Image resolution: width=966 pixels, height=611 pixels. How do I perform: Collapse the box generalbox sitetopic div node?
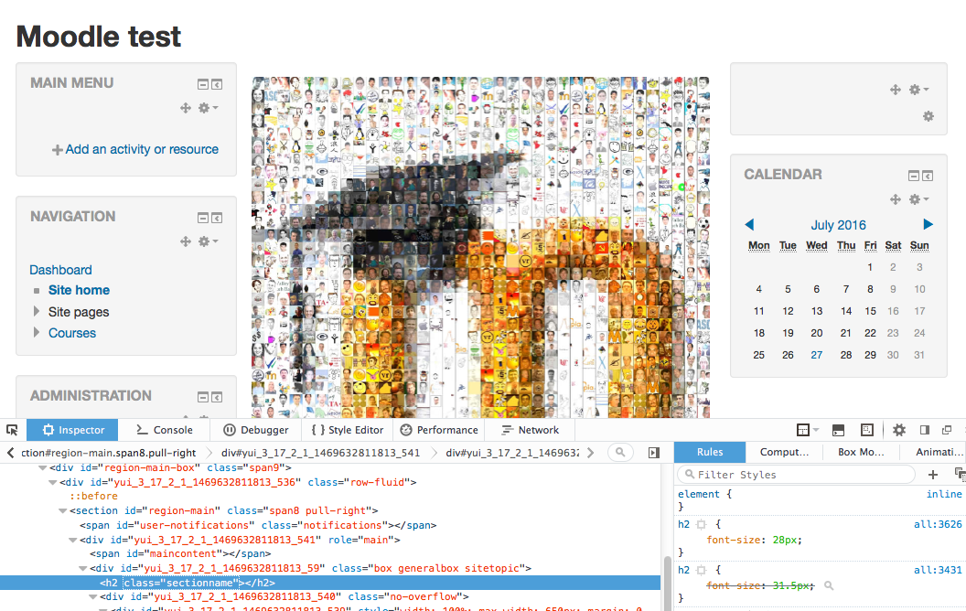[82, 568]
